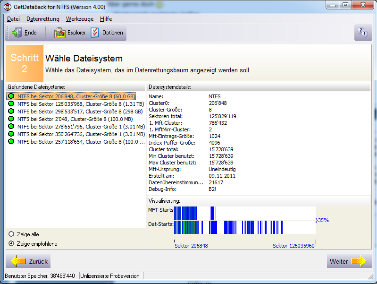Click the Optionen button label
Image resolution: width=377 pixels, height=284 pixels.
point(112,33)
